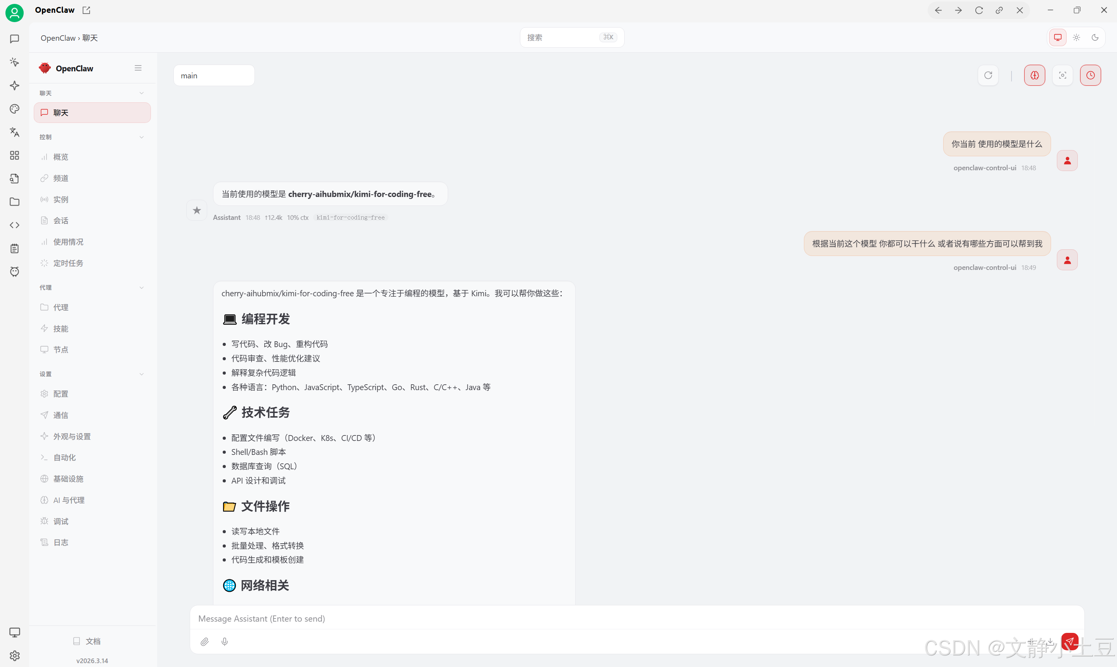Click the refresh chat icon near session toolbar
The height and width of the screenshot is (667, 1117).
[988, 76]
